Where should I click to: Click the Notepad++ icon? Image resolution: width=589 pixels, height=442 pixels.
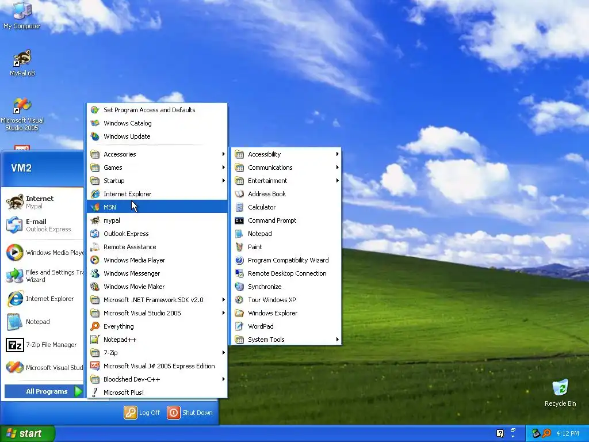95,340
